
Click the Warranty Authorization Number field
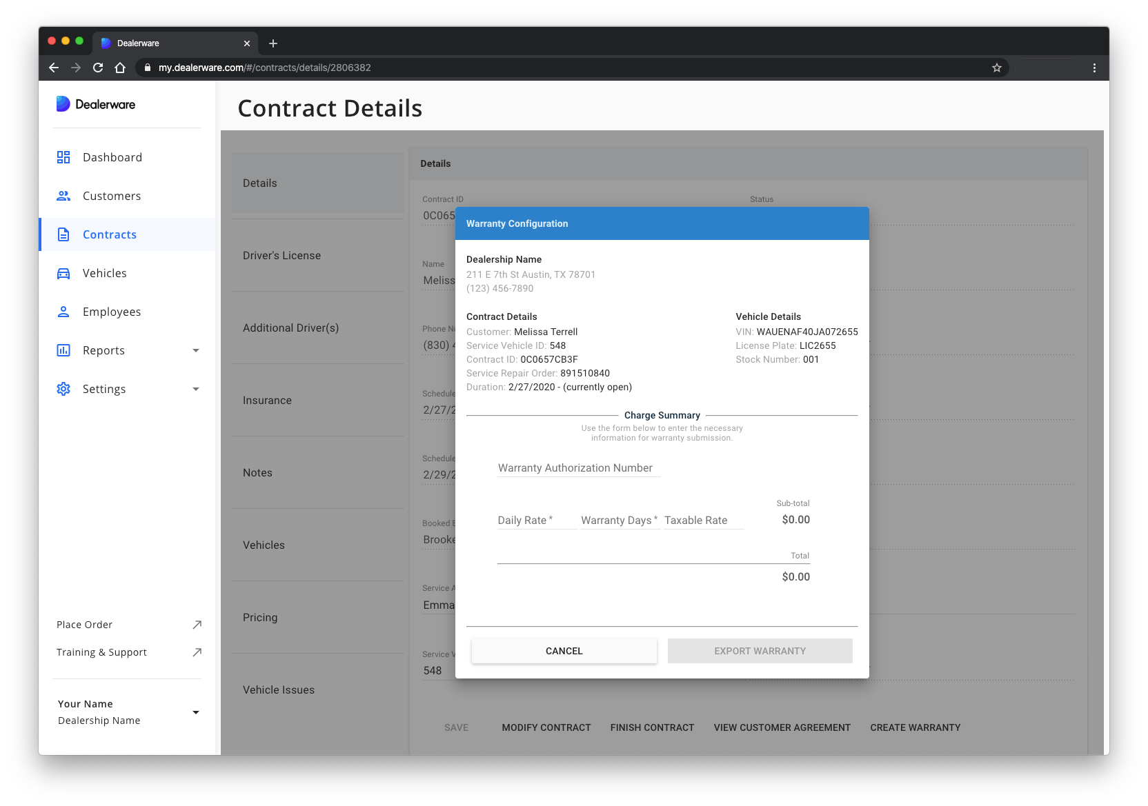[579, 468]
